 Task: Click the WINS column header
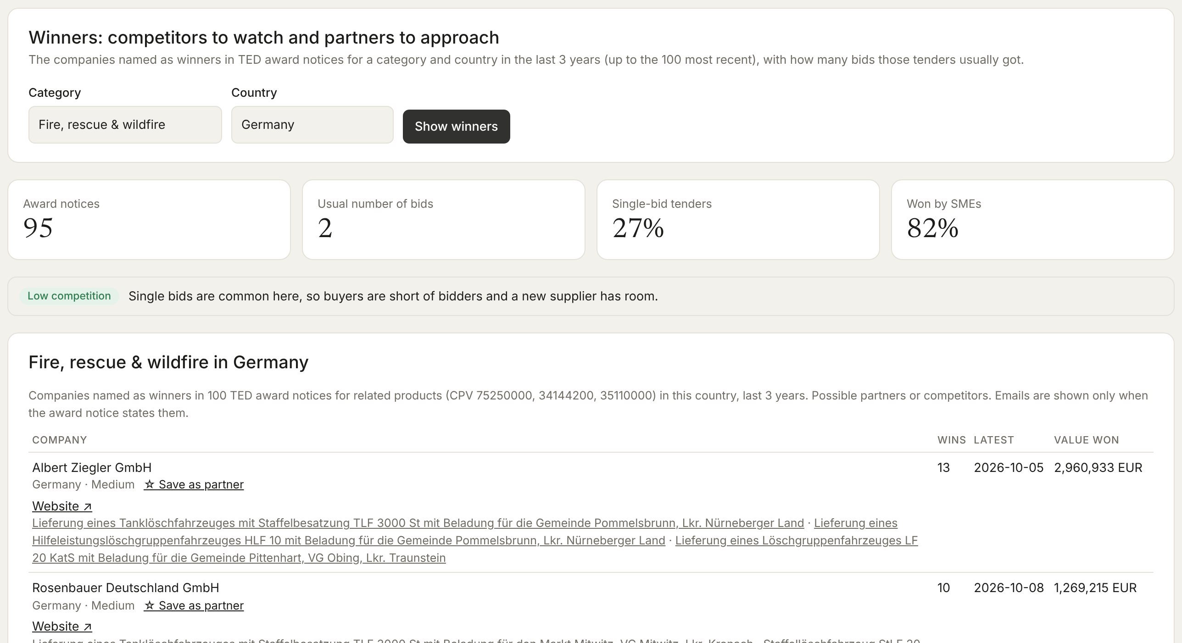click(952, 440)
